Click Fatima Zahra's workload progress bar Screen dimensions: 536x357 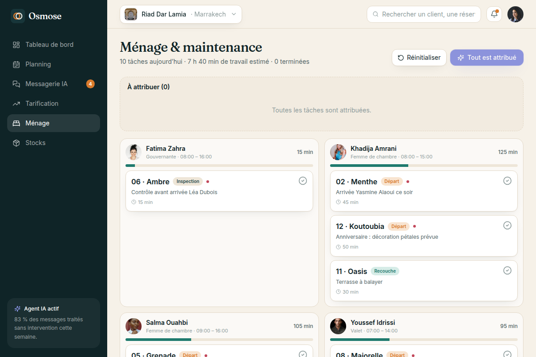coord(219,166)
